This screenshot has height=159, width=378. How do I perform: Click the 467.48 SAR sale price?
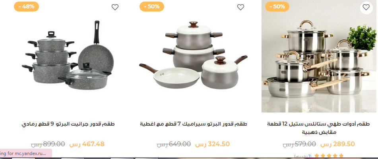point(87,144)
